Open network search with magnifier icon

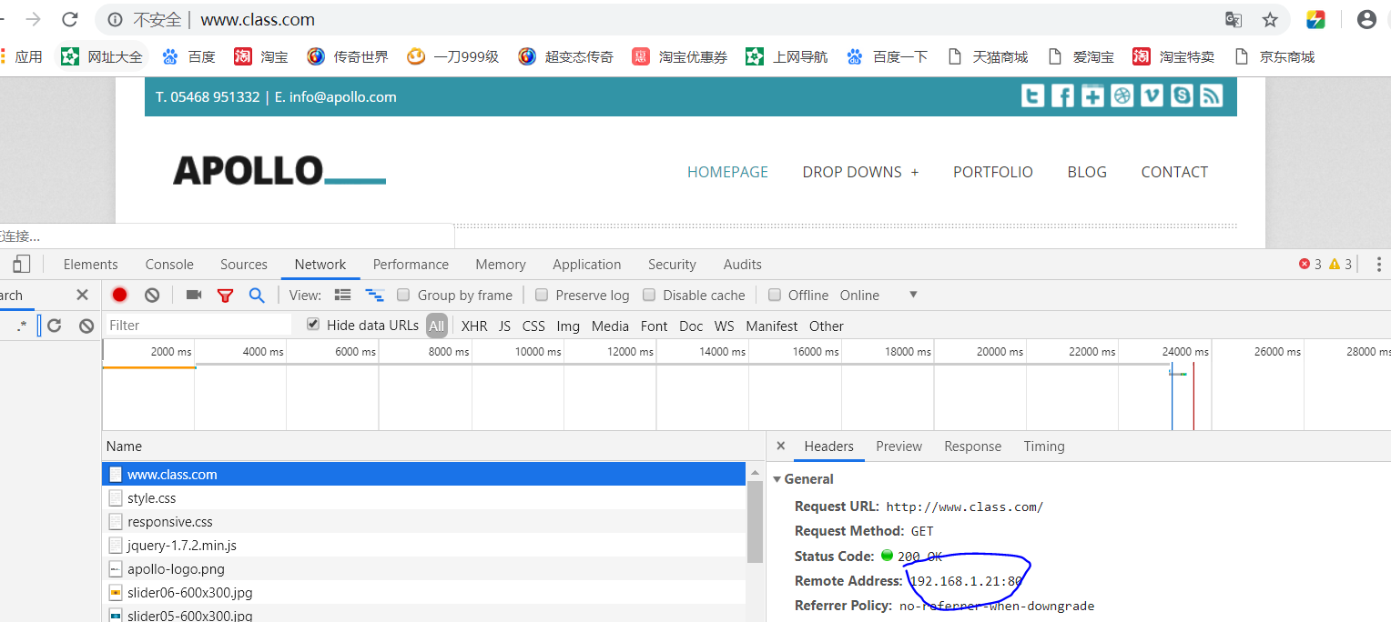click(x=257, y=295)
